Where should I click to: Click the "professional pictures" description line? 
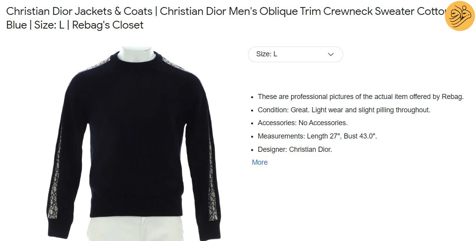(361, 97)
